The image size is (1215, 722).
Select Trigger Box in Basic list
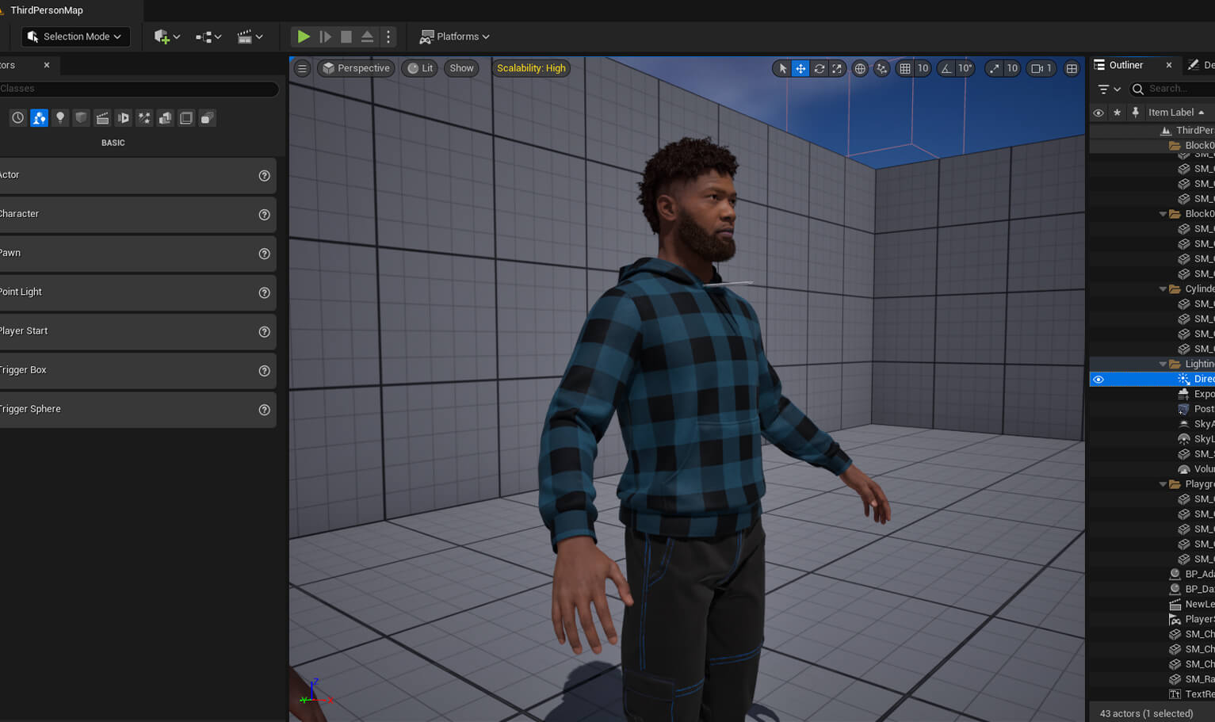click(x=136, y=370)
